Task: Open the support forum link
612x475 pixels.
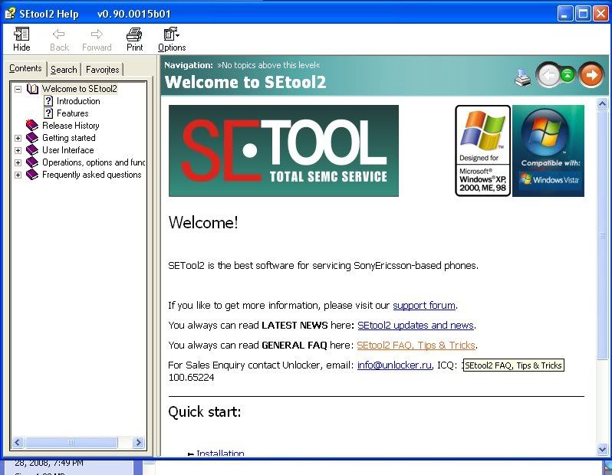Action: [x=424, y=306]
